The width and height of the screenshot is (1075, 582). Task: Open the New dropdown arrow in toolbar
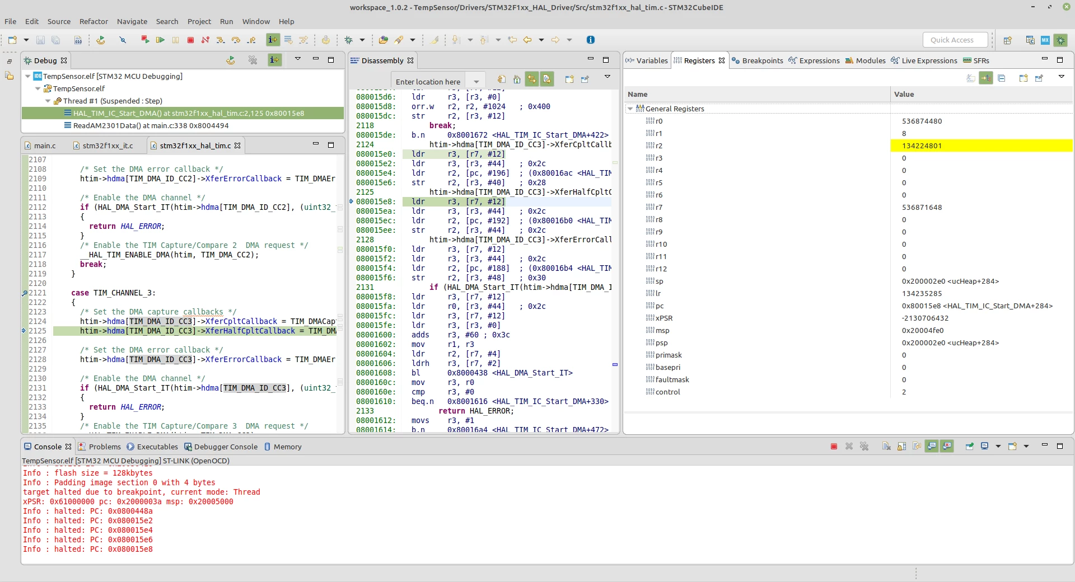click(26, 40)
